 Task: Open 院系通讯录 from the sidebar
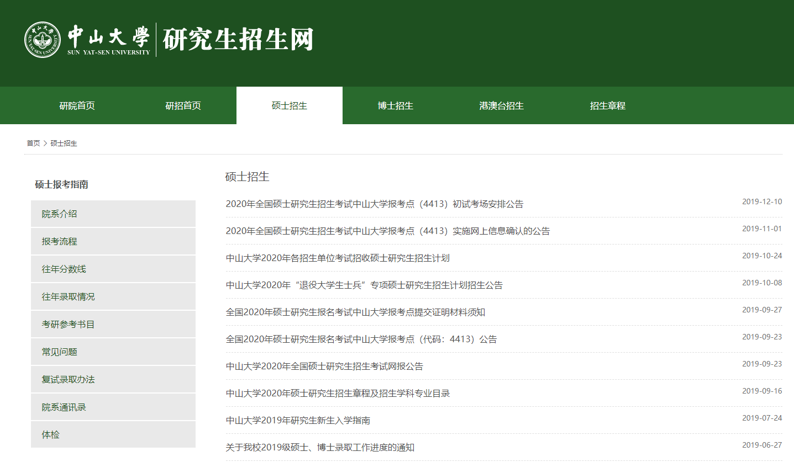tap(113, 407)
